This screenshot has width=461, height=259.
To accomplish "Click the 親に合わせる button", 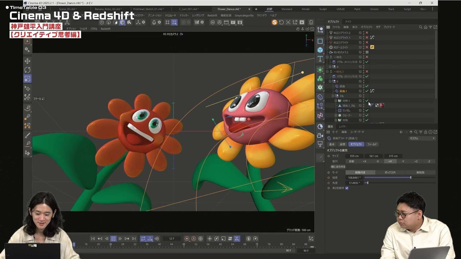I will tap(338, 167).
